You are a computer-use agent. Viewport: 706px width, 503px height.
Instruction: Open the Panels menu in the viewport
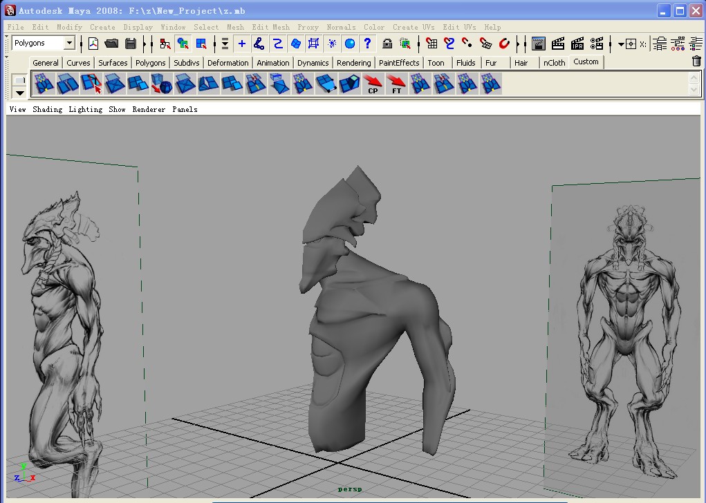[x=185, y=109]
